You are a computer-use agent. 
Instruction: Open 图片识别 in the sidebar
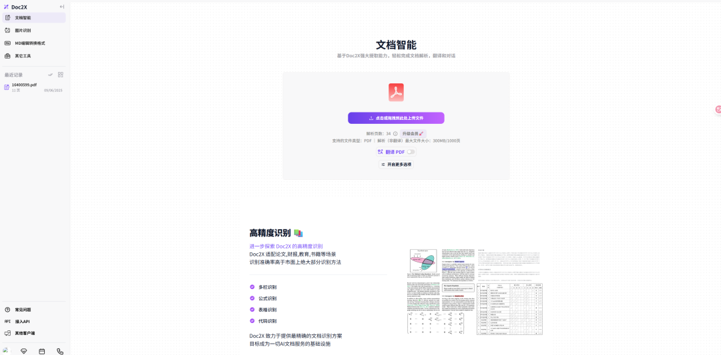pyautogui.click(x=34, y=30)
